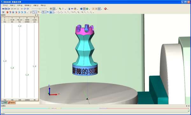
Task: Rewind simulation to the start
Action: click(x=3, y=9)
